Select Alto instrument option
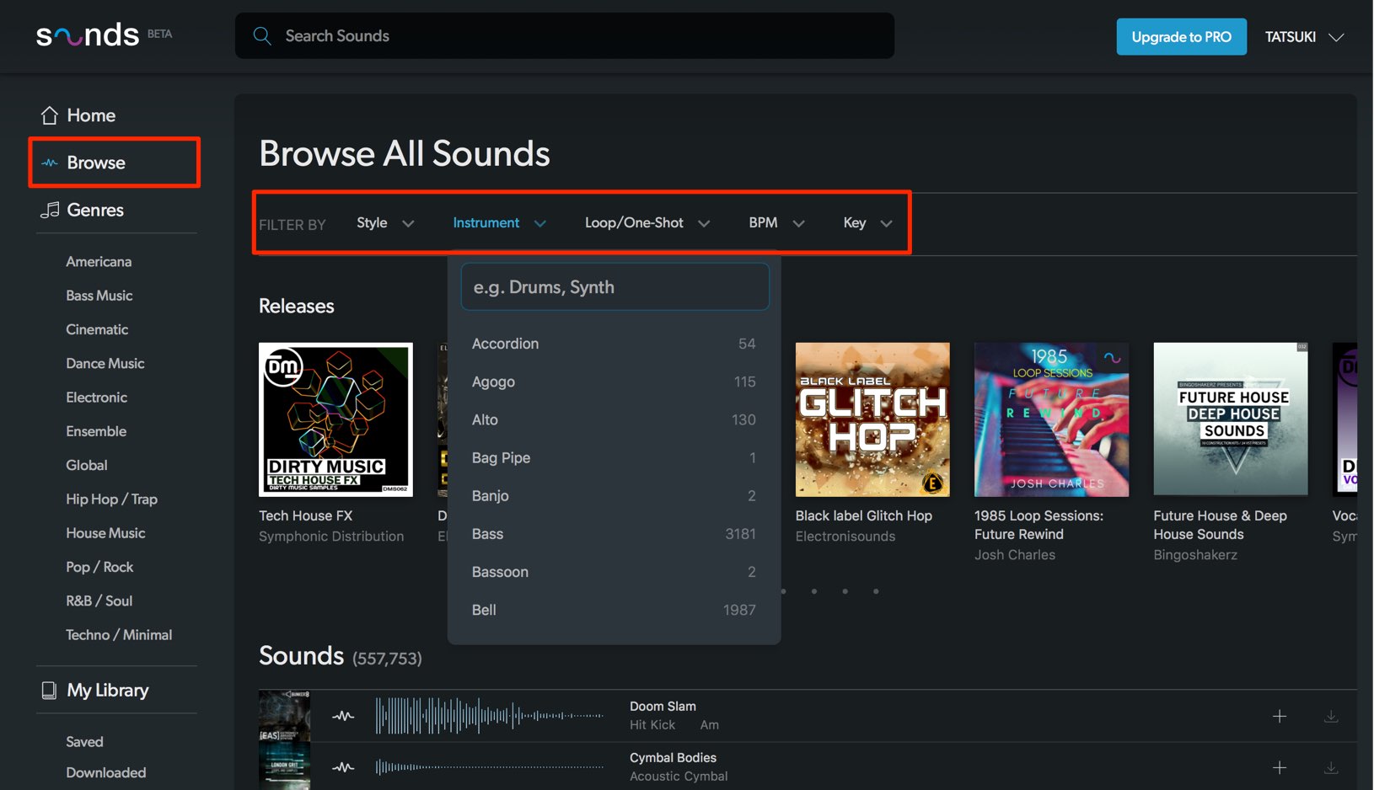 coord(614,419)
